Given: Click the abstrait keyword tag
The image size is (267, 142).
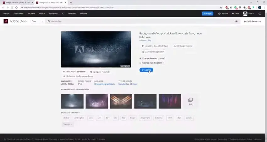Looking at the screenshot, I should point(66,118).
